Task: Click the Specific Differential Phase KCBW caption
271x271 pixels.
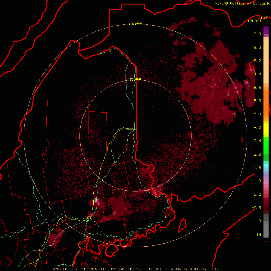Action: click(137, 269)
